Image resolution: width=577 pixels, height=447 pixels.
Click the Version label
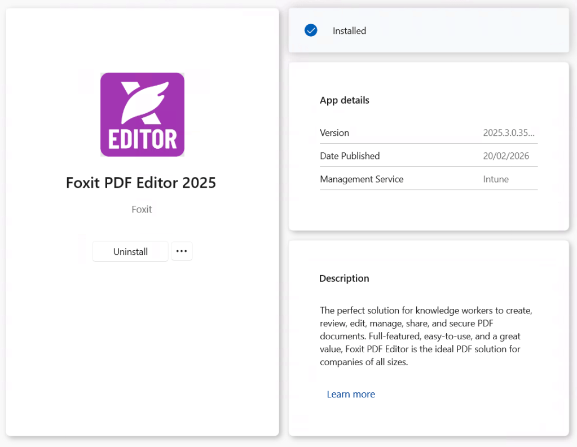pyautogui.click(x=334, y=133)
